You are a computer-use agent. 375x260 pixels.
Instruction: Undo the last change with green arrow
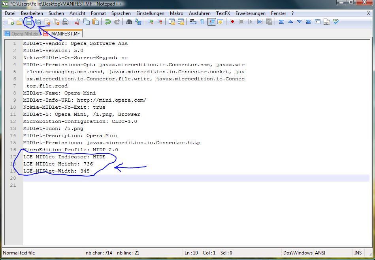tap(107, 22)
